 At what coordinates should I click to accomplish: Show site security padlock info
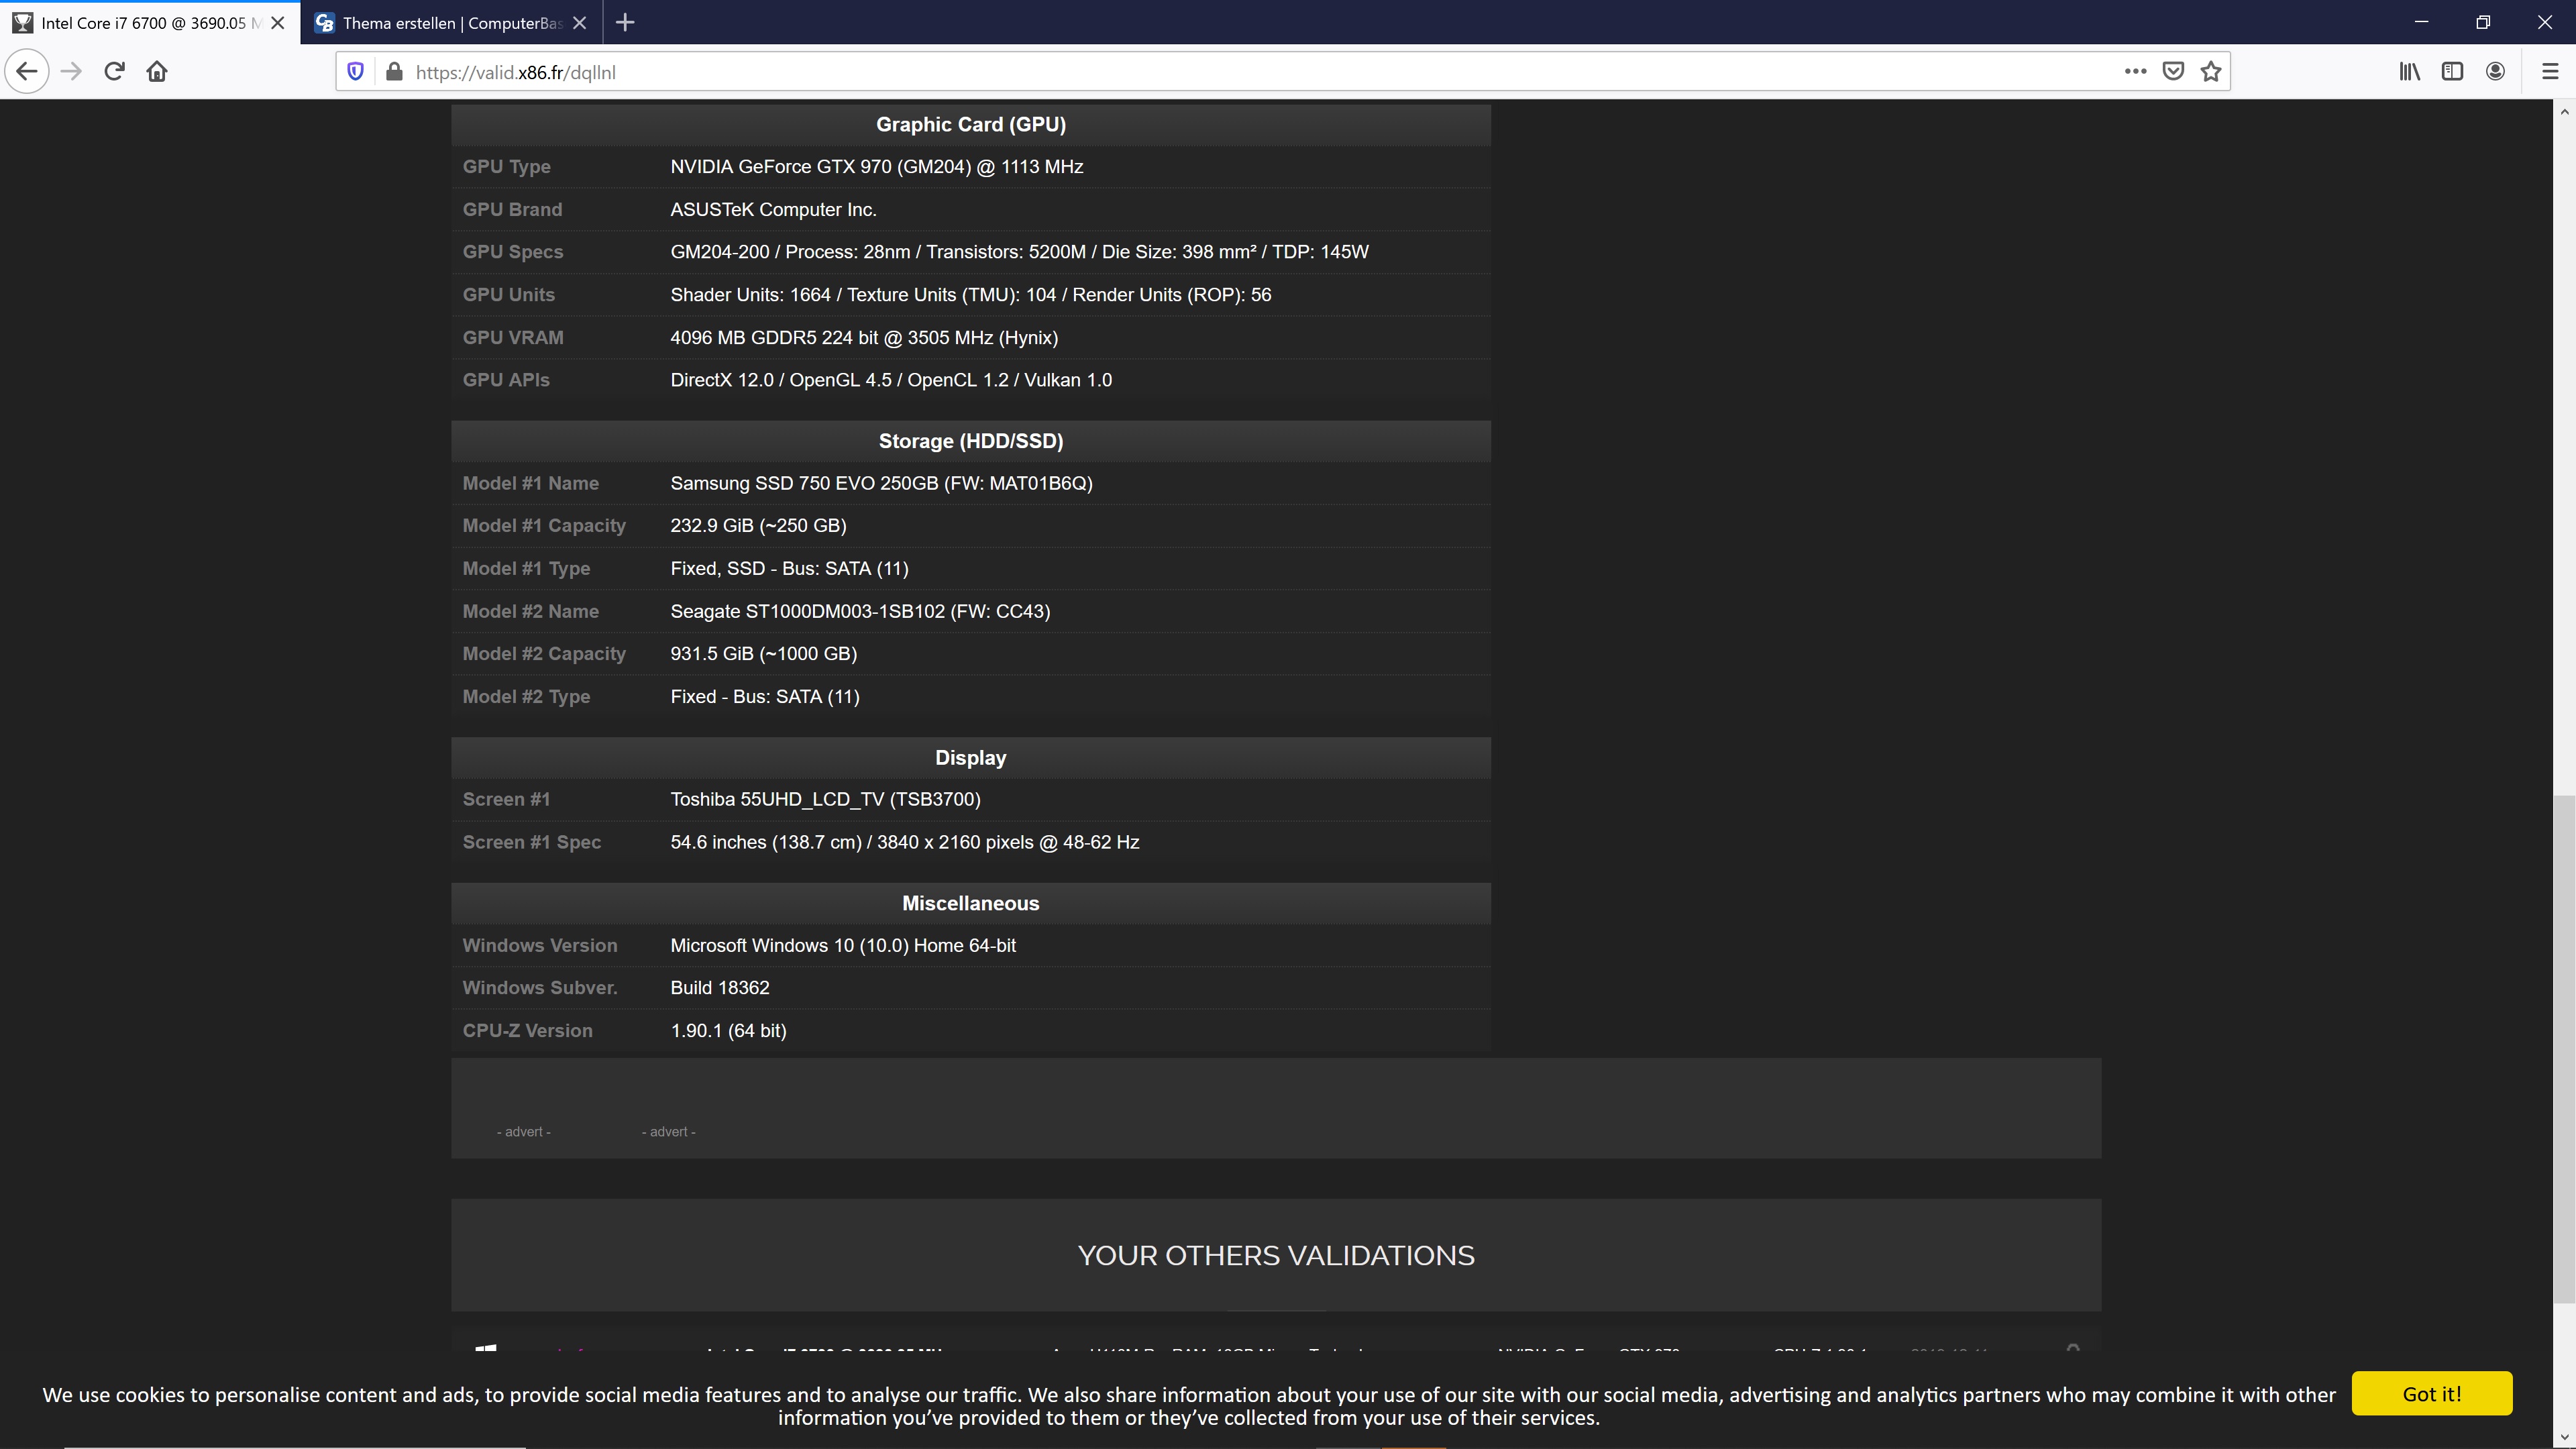(394, 71)
